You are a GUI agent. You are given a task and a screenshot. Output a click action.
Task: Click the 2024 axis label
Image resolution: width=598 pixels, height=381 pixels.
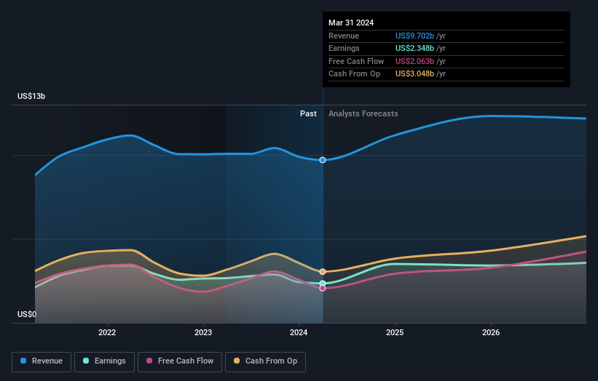[x=299, y=332]
